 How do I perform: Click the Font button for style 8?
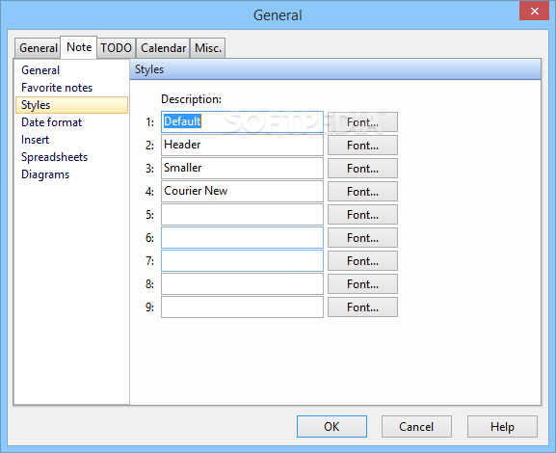coord(362,283)
